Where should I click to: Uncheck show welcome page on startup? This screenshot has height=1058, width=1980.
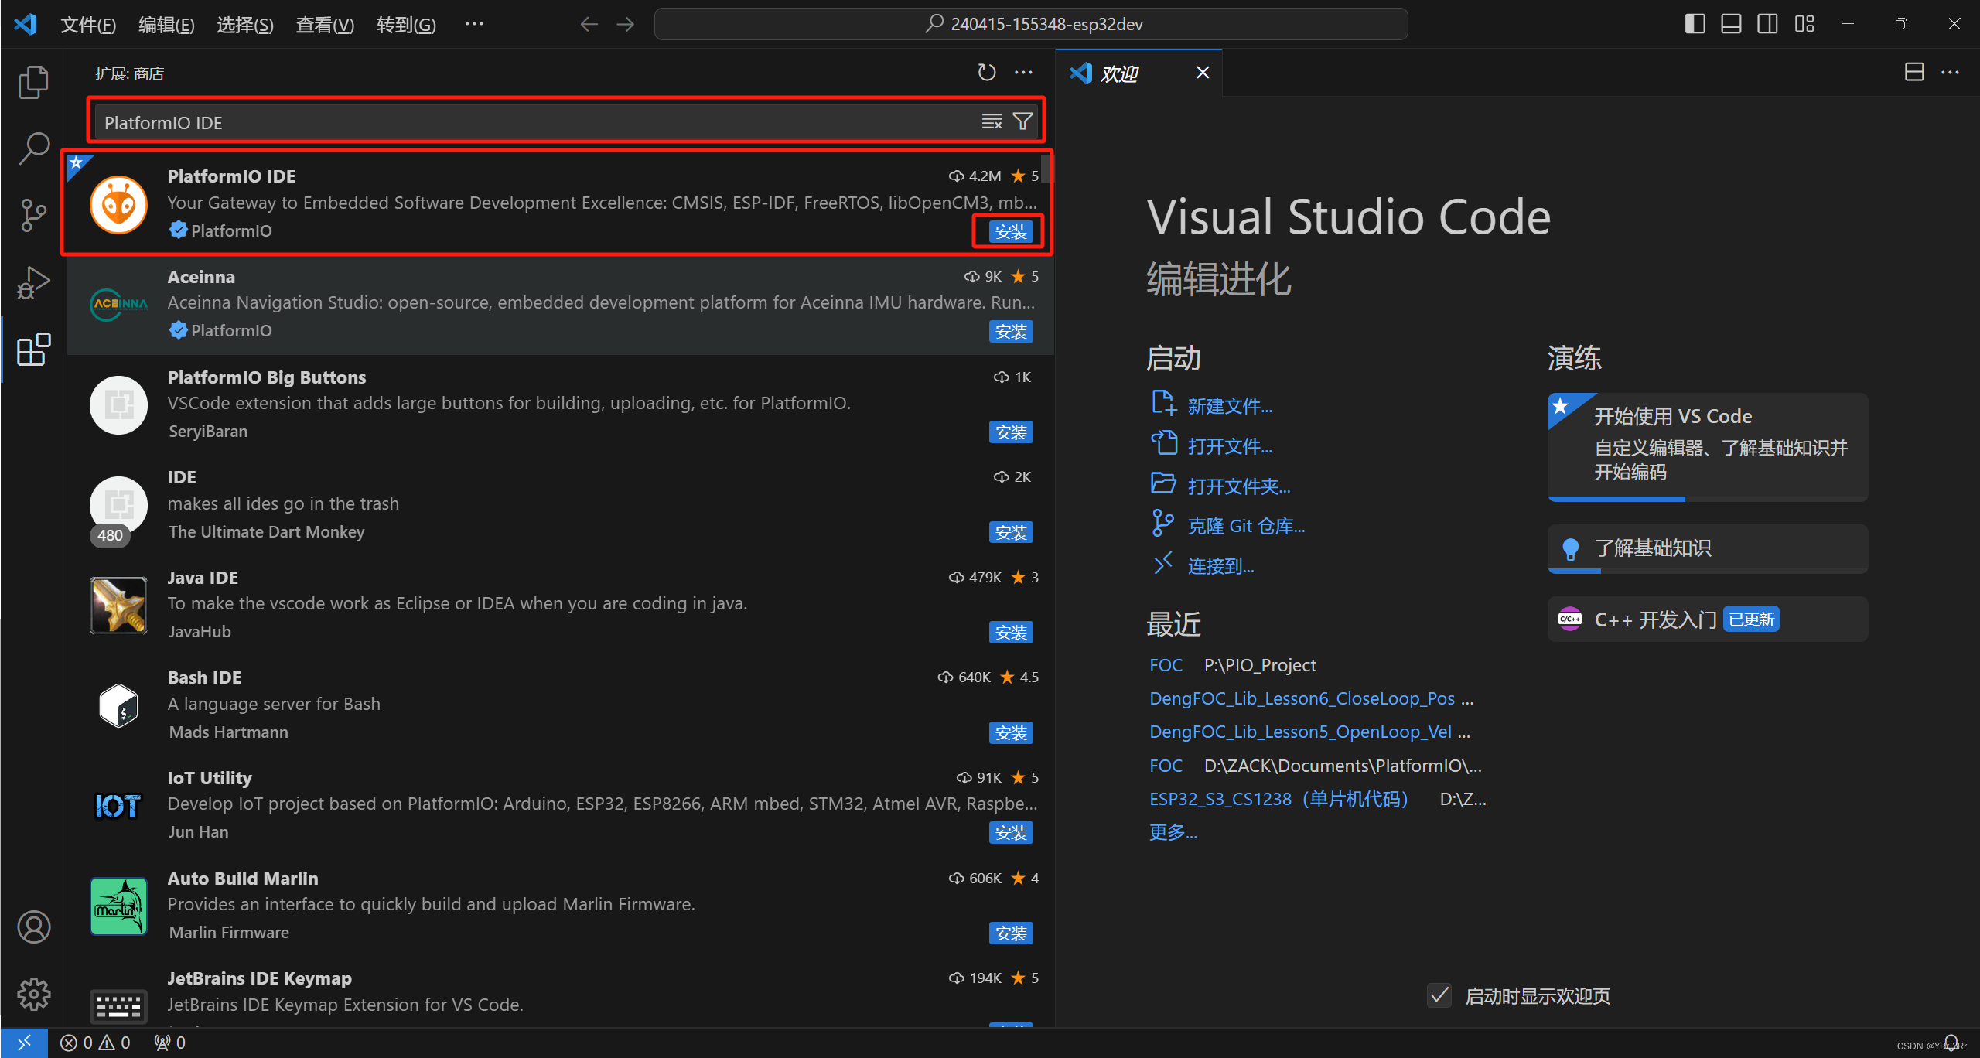pyautogui.click(x=1439, y=995)
